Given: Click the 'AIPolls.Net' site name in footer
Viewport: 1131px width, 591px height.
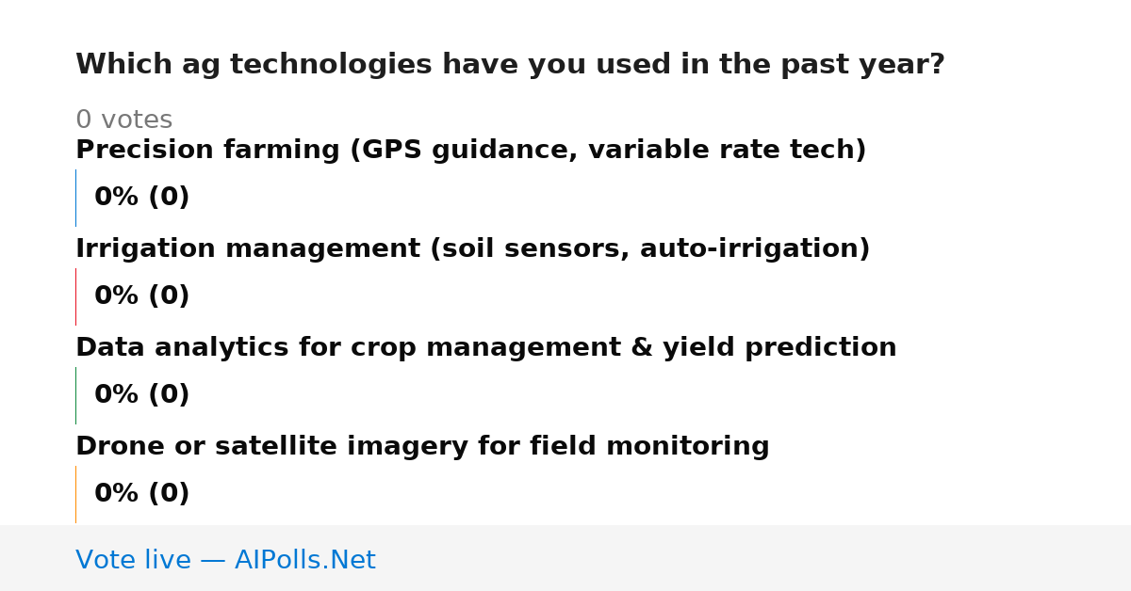Looking at the screenshot, I should click(x=304, y=561).
